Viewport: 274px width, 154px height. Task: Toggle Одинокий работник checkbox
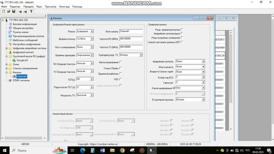(x=121, y=74)
